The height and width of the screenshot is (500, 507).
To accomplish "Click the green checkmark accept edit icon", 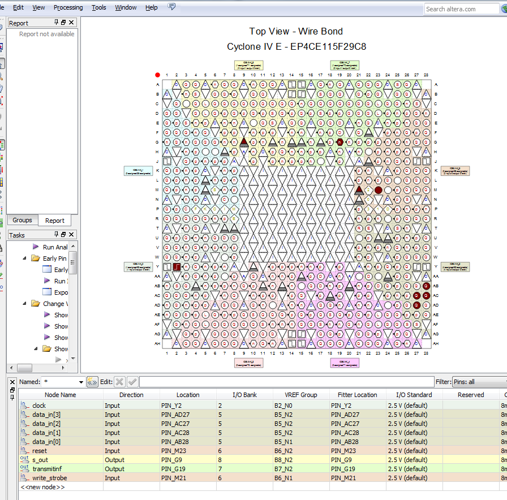I will 132,382.
